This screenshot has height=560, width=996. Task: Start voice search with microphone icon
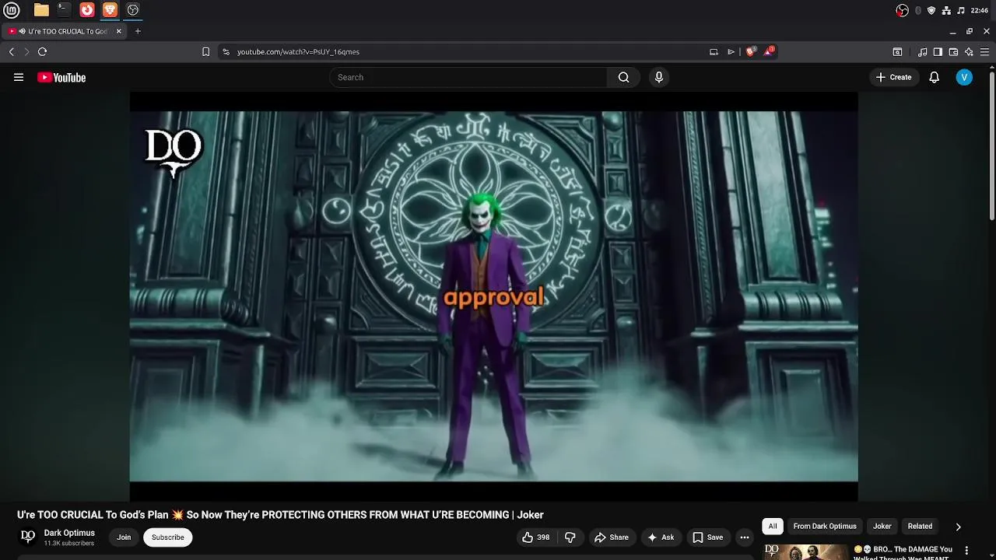pos(659,77)
